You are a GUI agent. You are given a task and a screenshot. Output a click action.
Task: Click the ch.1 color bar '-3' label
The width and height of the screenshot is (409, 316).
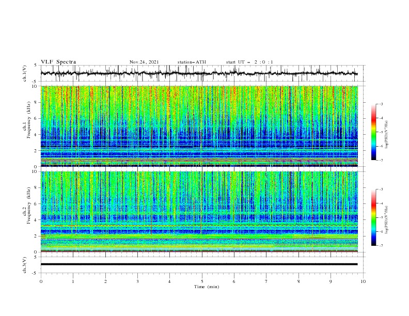381,104
